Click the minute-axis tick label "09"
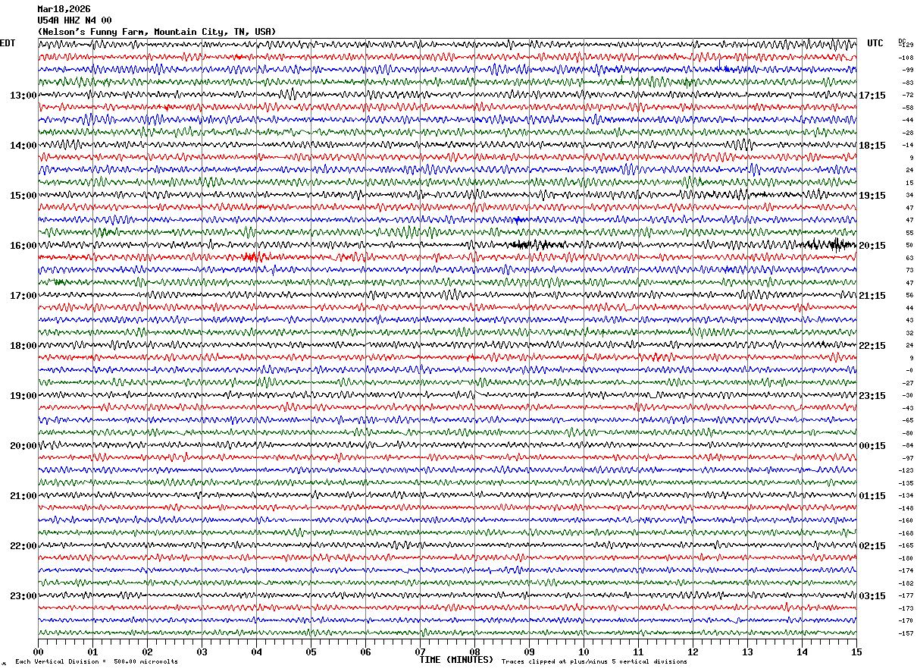 (529, 652)
